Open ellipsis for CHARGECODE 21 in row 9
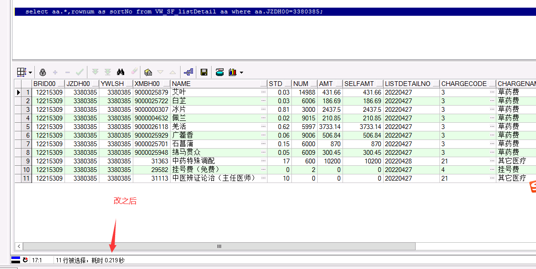The image size is (536, 269). 492,161
